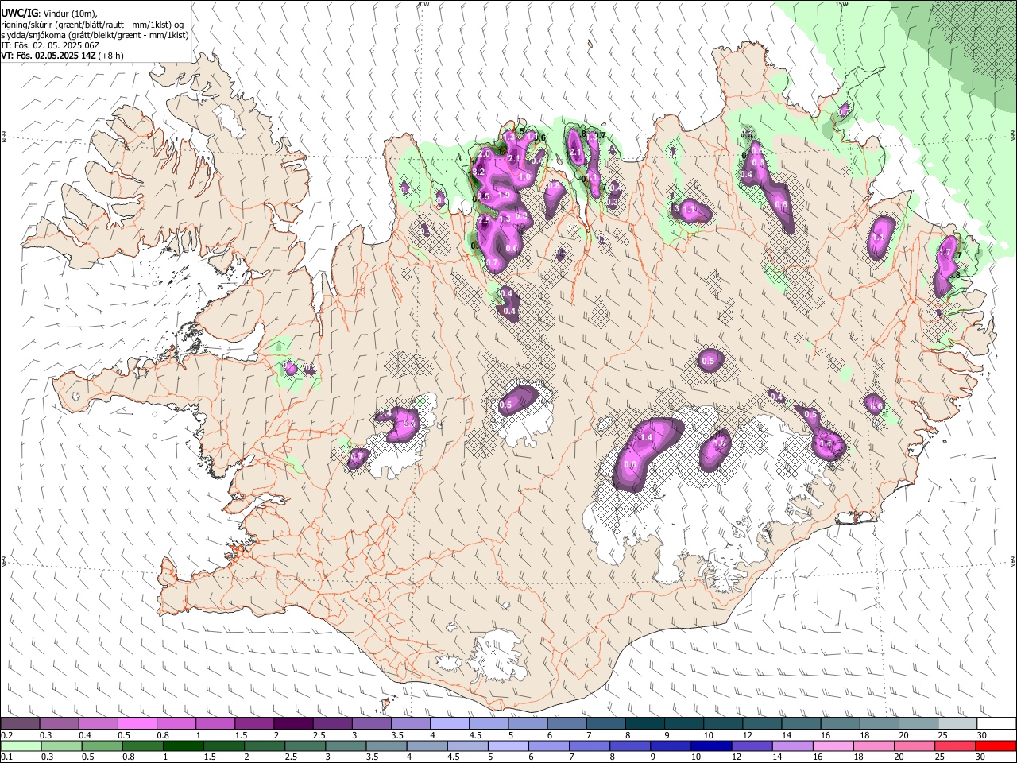Click upper legend swatch between 0.2 and 0.3

(x=20, y=724)
